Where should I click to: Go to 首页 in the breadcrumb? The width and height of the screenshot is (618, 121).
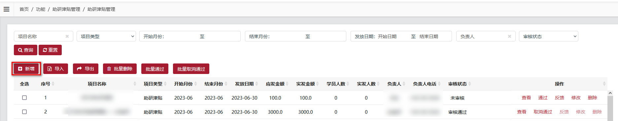pos(24,9)
